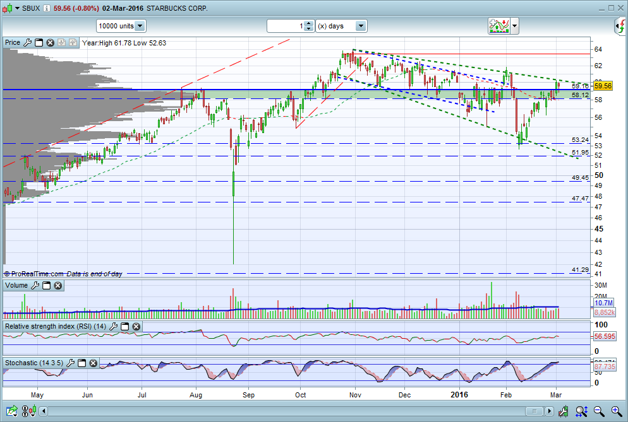The width and height of the screenshot is (628, 422).
Task: Click the 02-Mar-2016 date text
Action: 123,8
